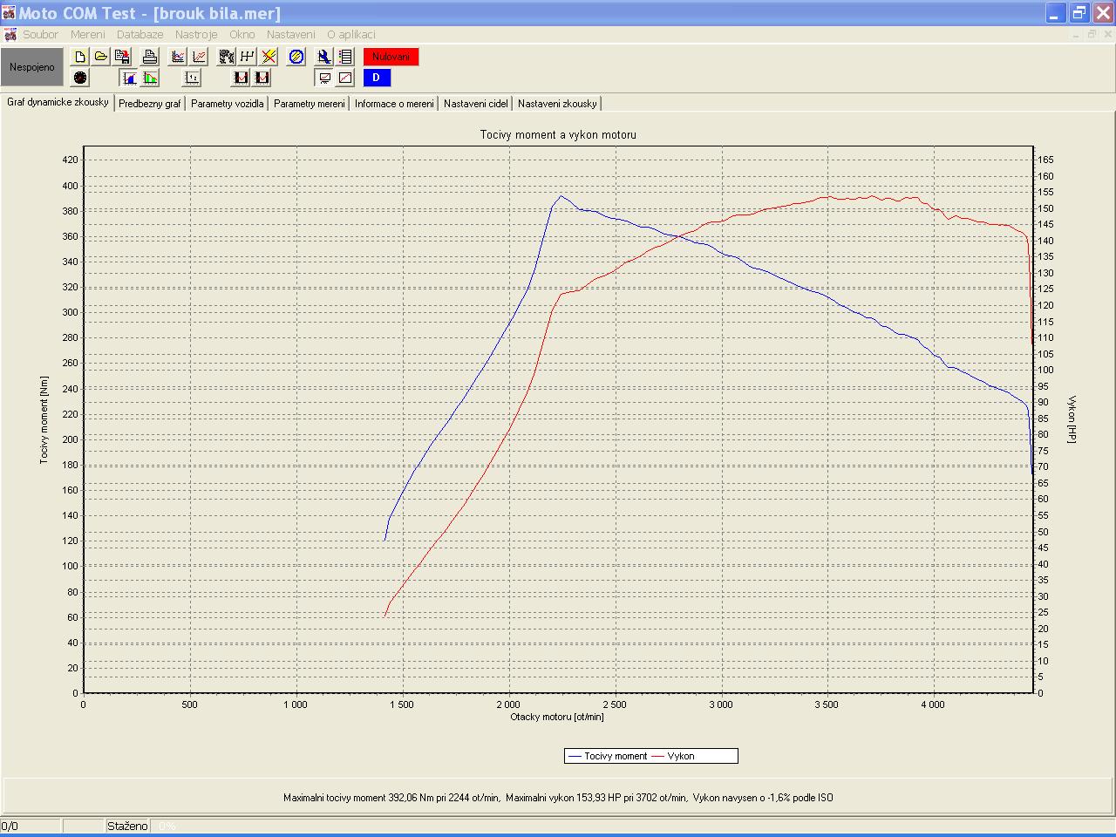This screenshot has height=837, width=1116.
Task: Switch to the Nastaveni cidel tab
Action: (476, 104)
